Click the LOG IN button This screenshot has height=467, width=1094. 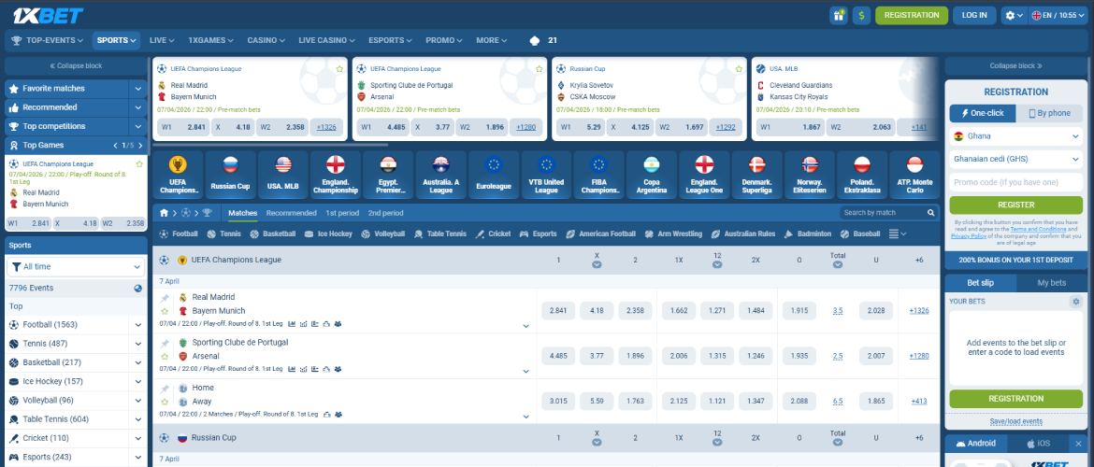tap(974, 15)
